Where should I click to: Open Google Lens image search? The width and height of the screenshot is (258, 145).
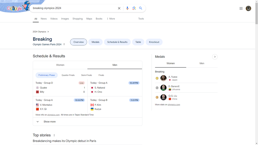(134, 8)
